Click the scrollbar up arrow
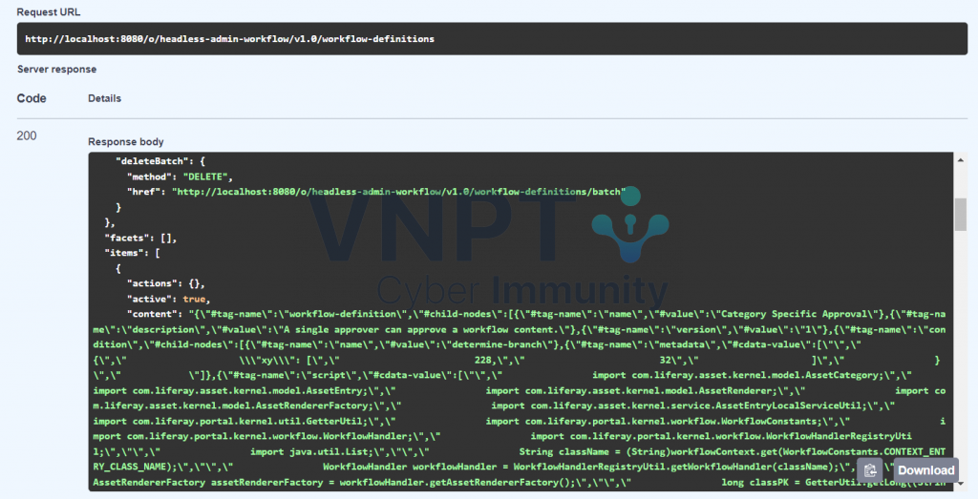The image size is (978, 499). 960,160
